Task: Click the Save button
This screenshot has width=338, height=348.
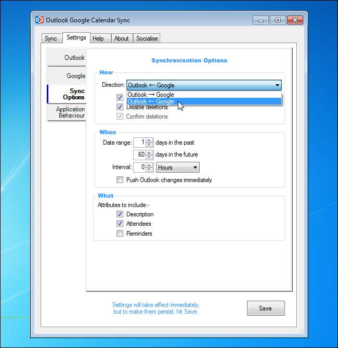Action: [266, 308]
